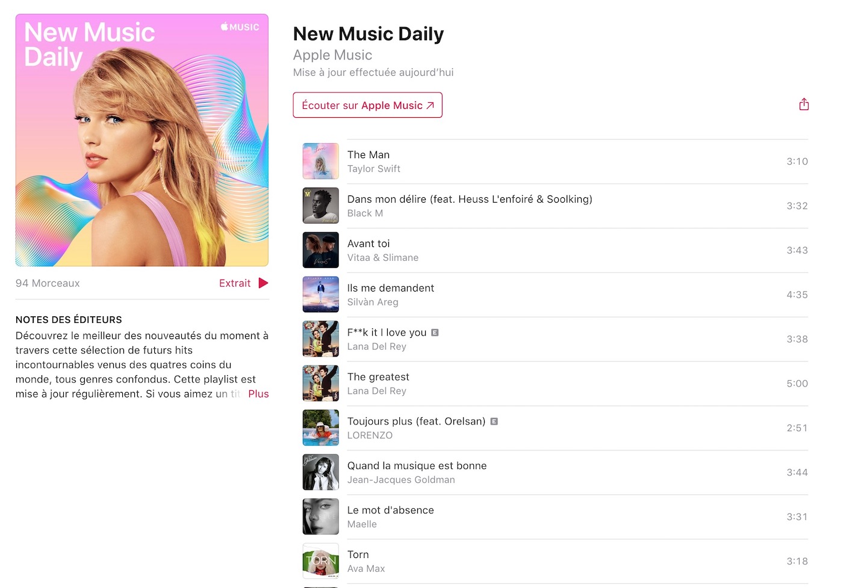
Task: Click The Man album artwork
Action: (x=321, y=161)
